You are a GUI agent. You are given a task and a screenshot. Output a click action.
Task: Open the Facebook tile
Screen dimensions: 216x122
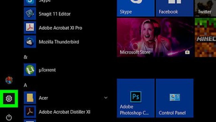tap(175, 8)
